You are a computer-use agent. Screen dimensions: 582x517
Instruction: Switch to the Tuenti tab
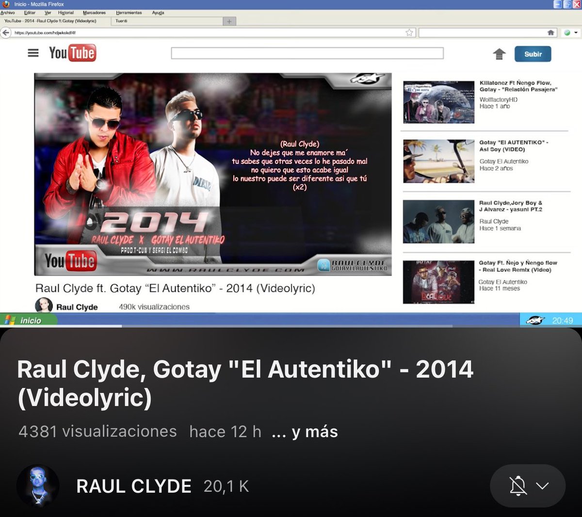[x=166, y=21]
